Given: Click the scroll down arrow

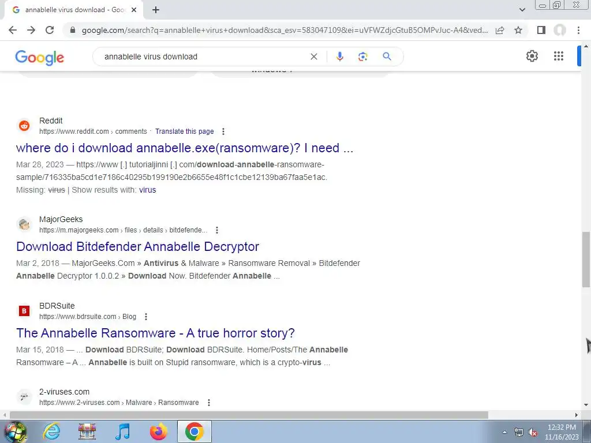Looking at the screenshot, I should pyautogui.click(x=586, y=405).
